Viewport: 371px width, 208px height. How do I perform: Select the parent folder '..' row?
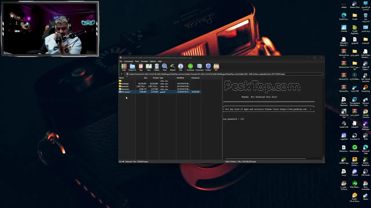tap(159, 81)
